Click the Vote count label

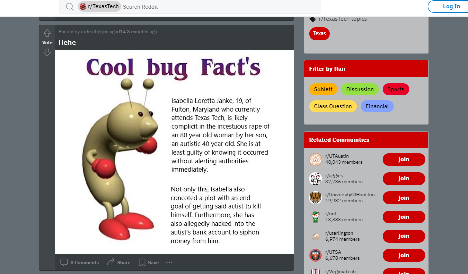click(x=47, y=43)
